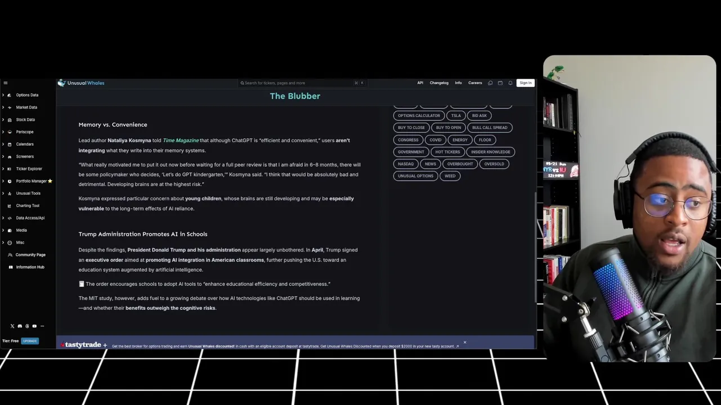Screen dimensions: 721x405
Task: Open Information Hub in the sidebar
Action: (30, 267)
